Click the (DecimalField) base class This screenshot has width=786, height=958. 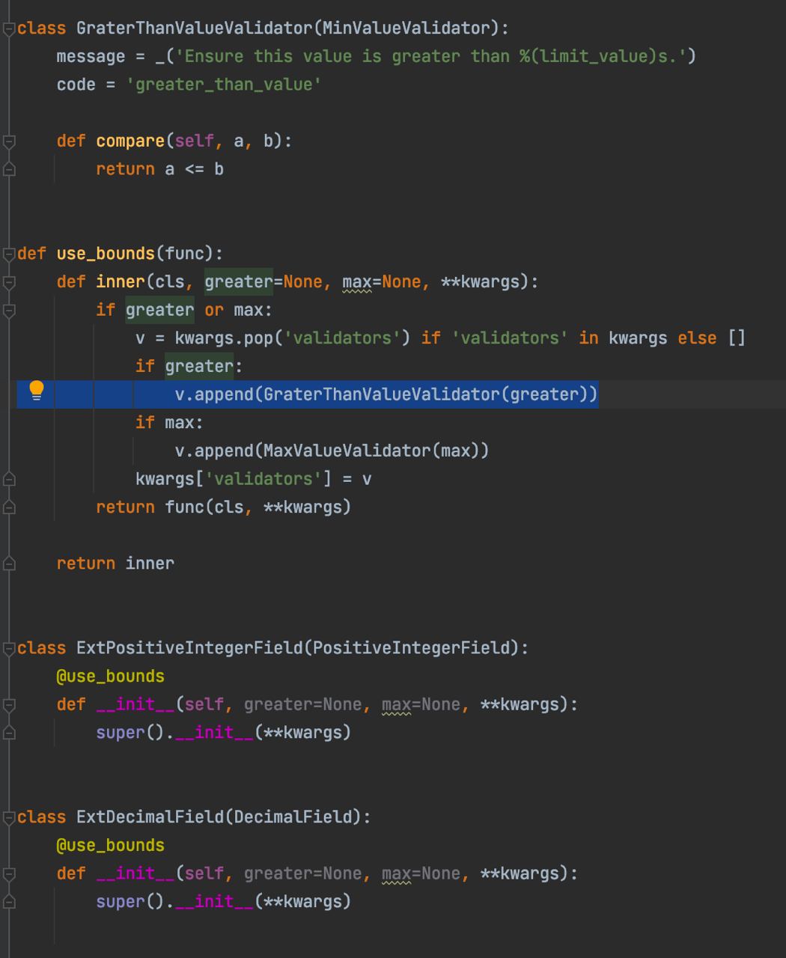[293, 817]
